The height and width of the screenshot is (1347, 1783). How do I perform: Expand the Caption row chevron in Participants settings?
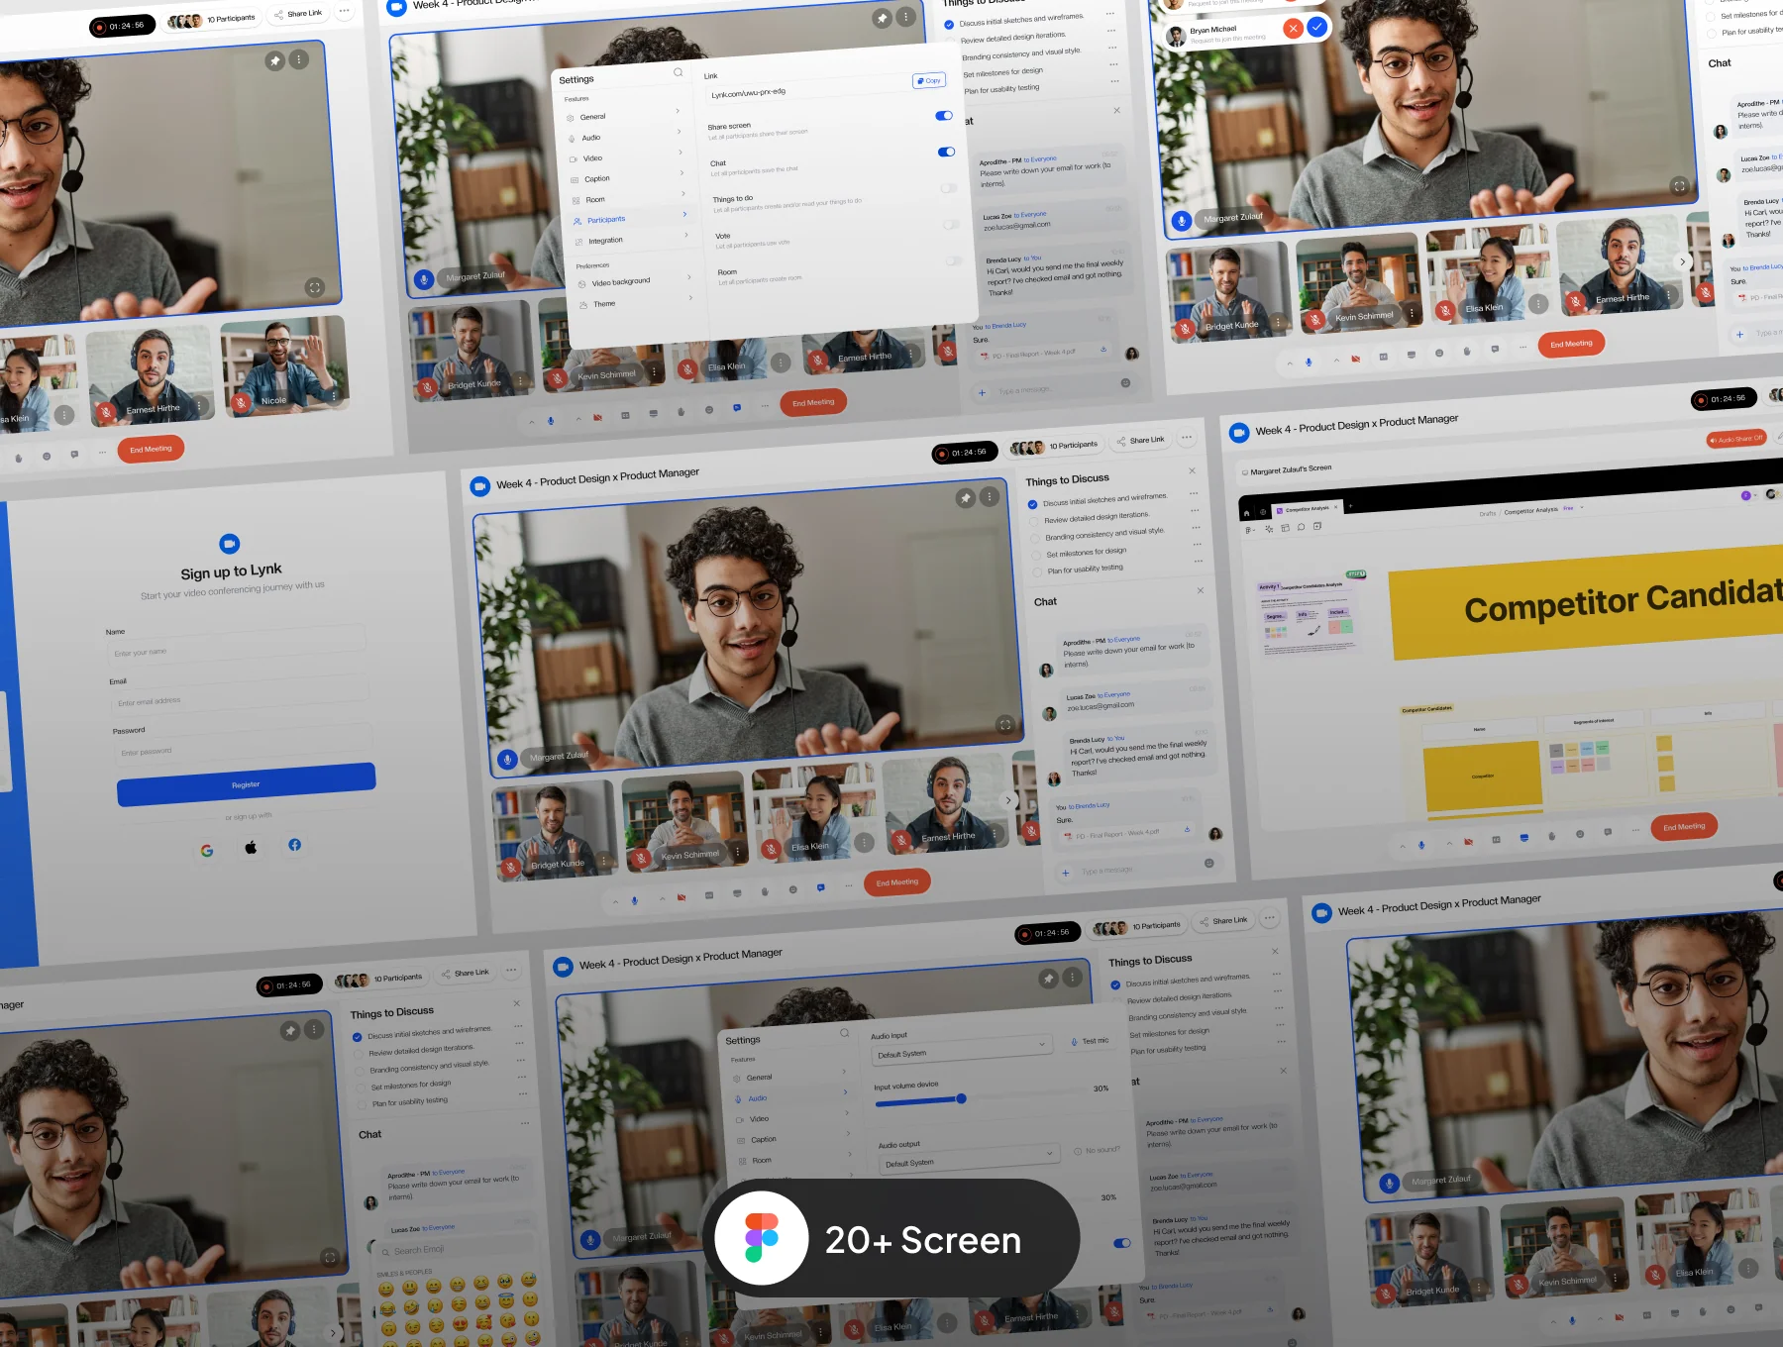682,172
